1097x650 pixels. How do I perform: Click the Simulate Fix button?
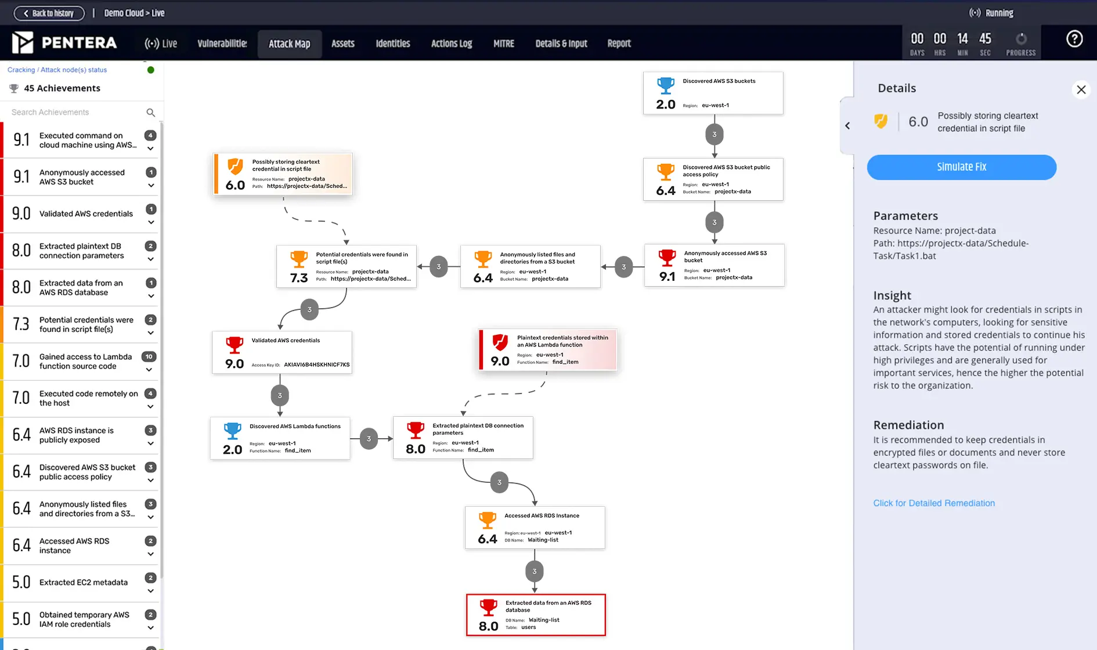tap(961, 167)
